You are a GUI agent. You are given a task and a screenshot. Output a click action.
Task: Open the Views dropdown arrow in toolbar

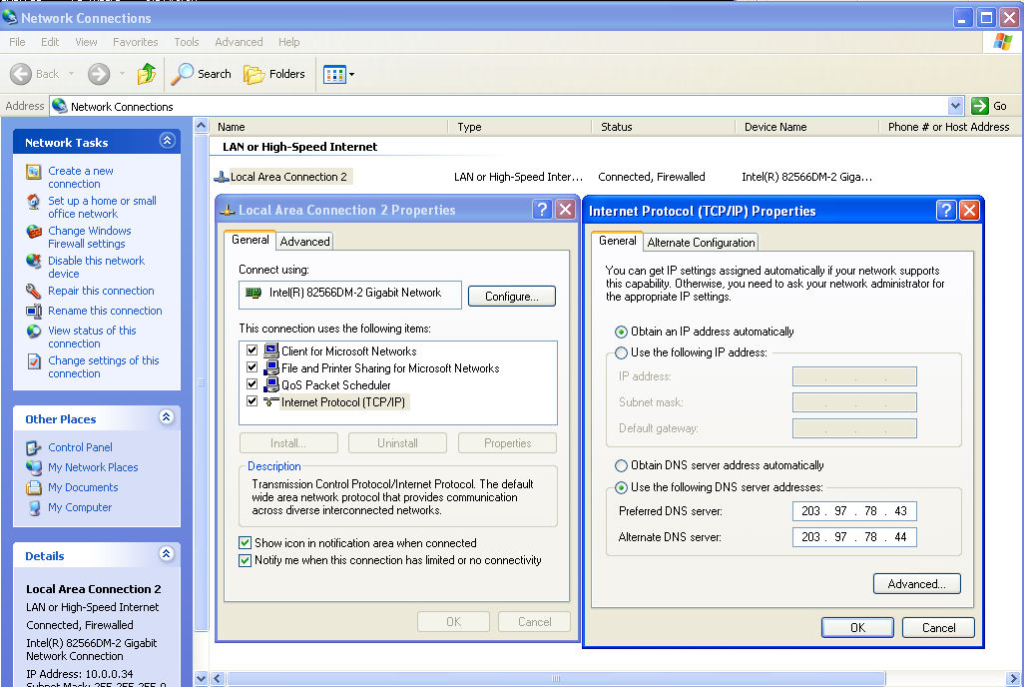pos(351,75)
